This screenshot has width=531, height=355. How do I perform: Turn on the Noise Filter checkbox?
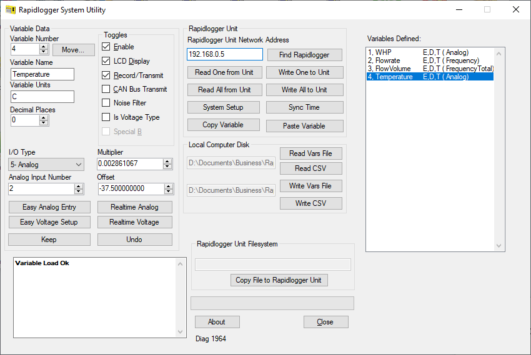(x=106, y=103)
